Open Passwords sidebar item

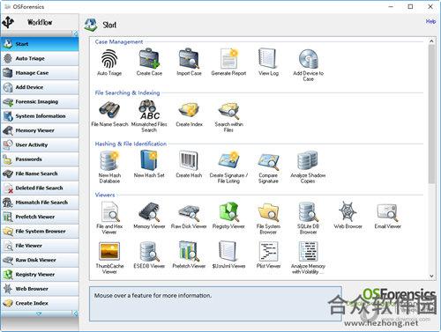coord(40,159)
